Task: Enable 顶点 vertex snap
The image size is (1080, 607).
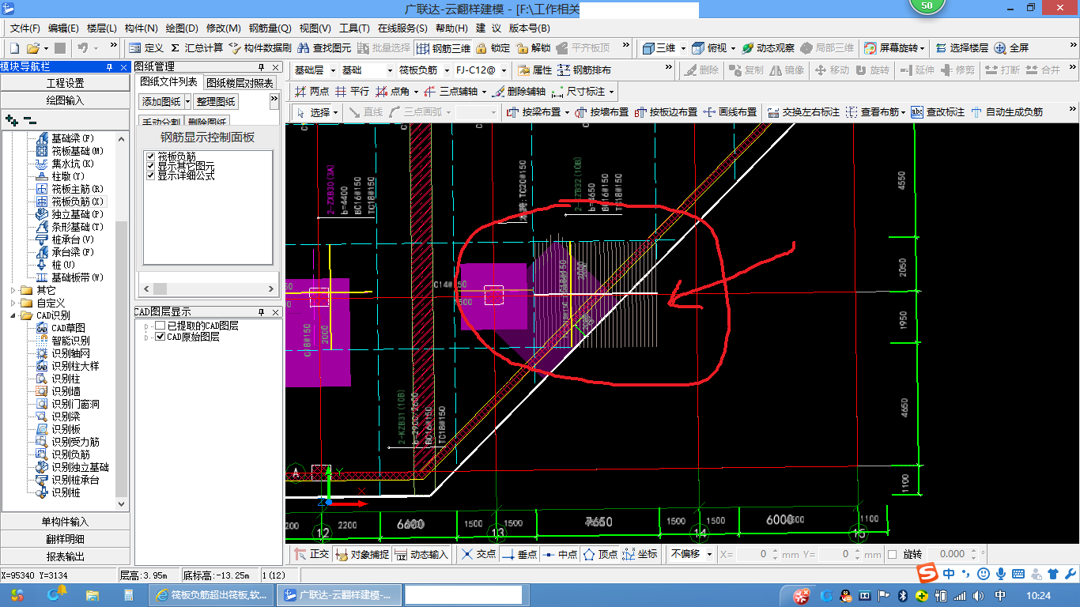Action: [601, 554]
